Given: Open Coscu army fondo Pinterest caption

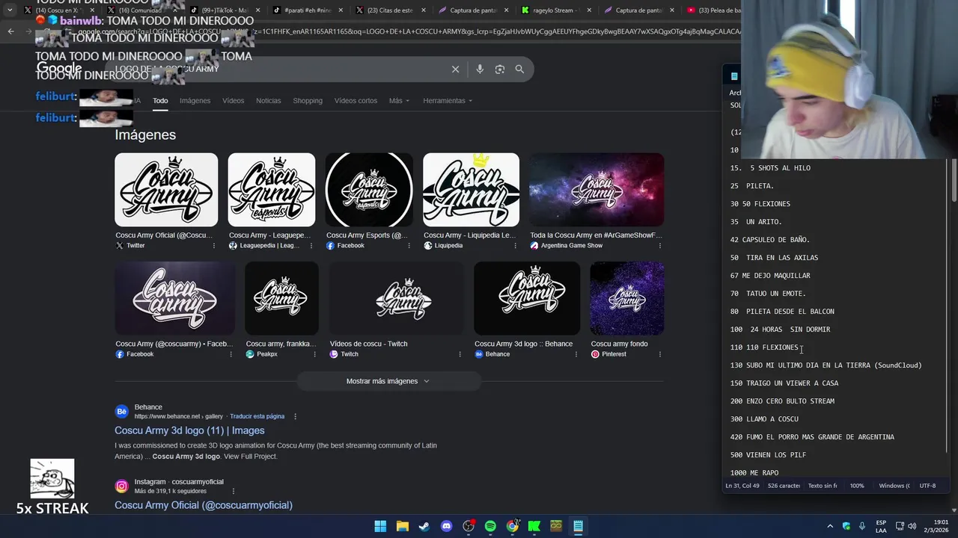Looking at the screenshot, I should 619,344.
